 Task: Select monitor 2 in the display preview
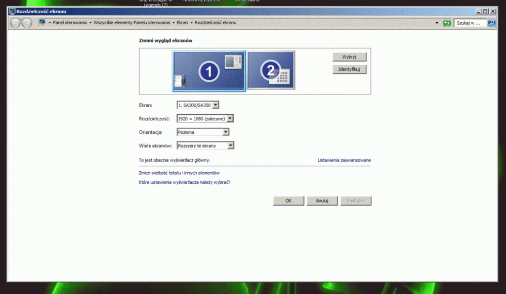[271, 70]
